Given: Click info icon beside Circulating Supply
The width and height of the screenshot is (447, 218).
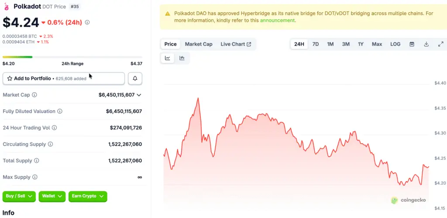Looking at the screenshot, I should pos(51,144).
